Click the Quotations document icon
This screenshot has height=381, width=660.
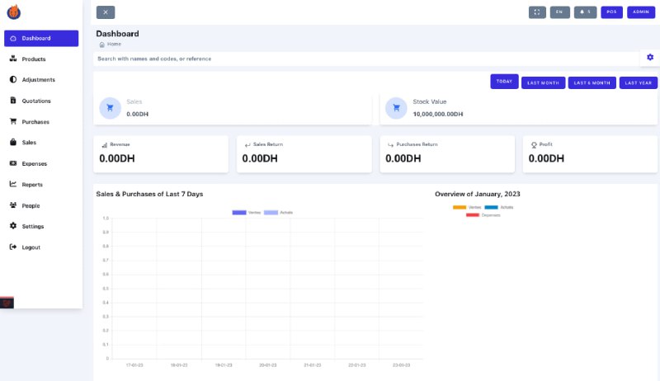point(13,101)
